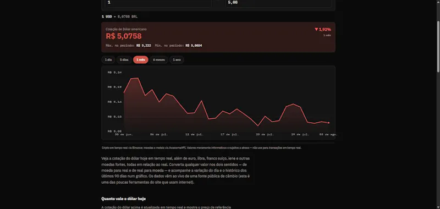This screenshot has height=209, width=440.
Task: Click the small "1 mês" label under 1,92%
Action: click(327, 35)
